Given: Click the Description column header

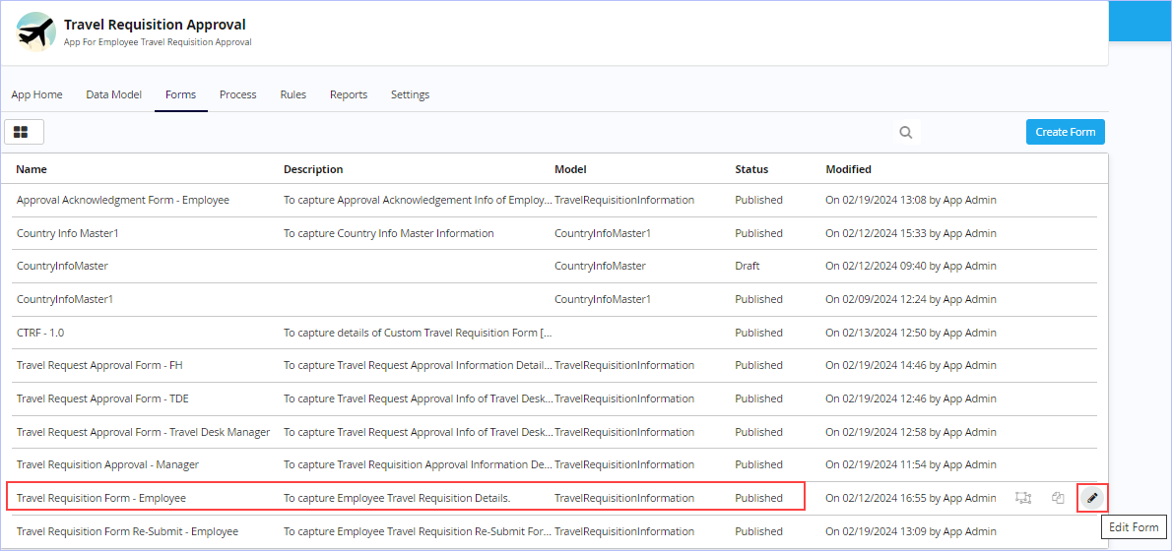Looking at the screenshot, I should click(x=313, y=169).
